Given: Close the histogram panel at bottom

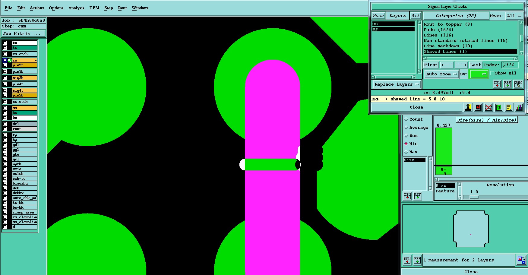Looking at the screenshot, I should [x=471, y=272].
